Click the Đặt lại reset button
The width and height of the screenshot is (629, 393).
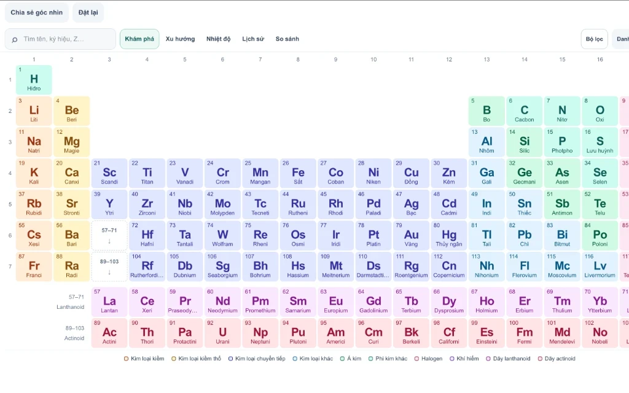(88, 12)
